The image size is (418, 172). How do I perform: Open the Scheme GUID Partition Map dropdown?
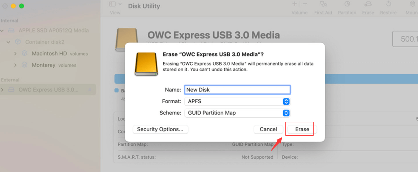click(x=237, y=113)
